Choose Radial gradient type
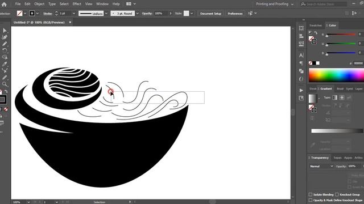The height and width of the screenshot is (204, 364). pyautogui.click(x=342, y=97)
